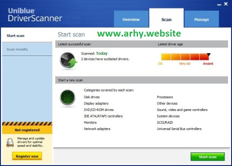Click the 'Disk drives' category

pyautogui.click(x=92, y=97)
